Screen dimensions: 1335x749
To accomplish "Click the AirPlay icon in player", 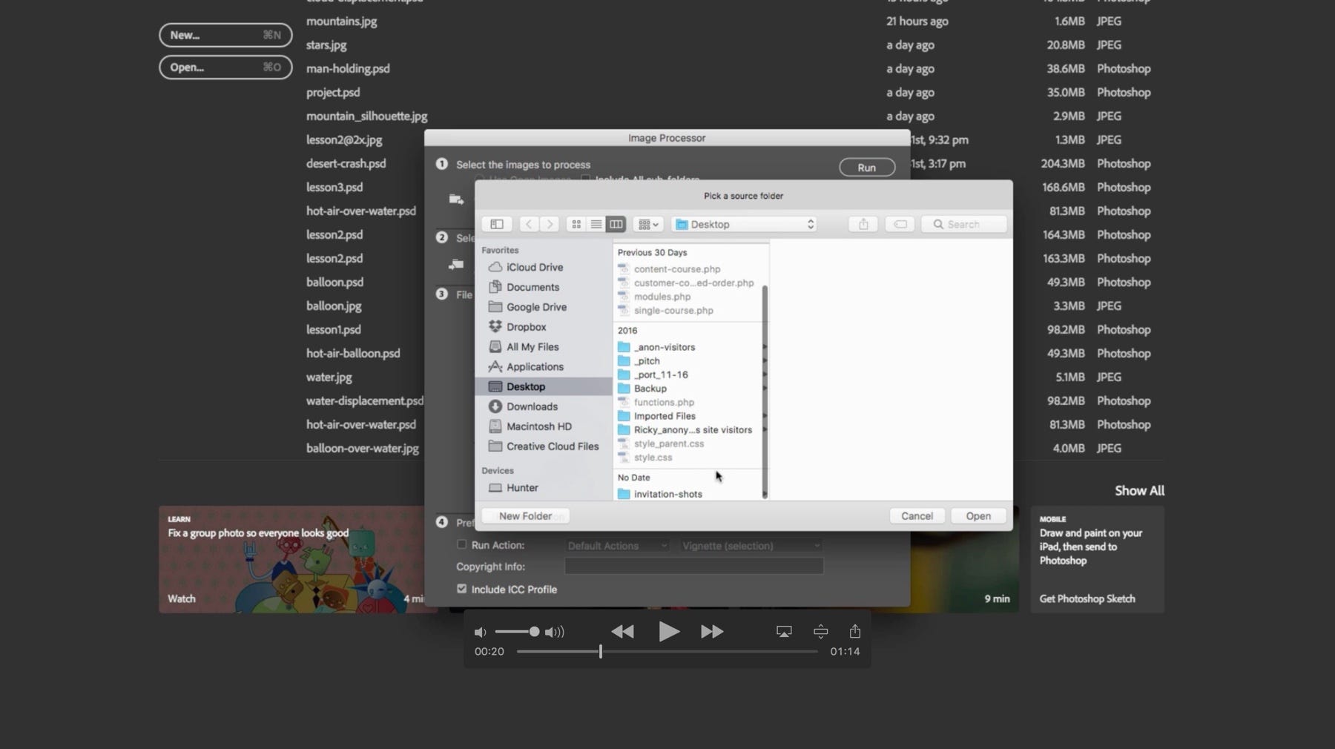I will point(784,631).
